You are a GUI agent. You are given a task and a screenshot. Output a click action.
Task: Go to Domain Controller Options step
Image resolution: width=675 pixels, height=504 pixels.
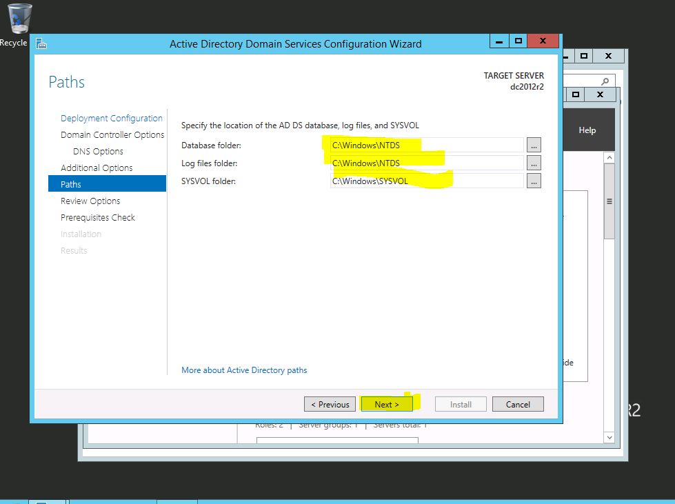coord(112,134)
